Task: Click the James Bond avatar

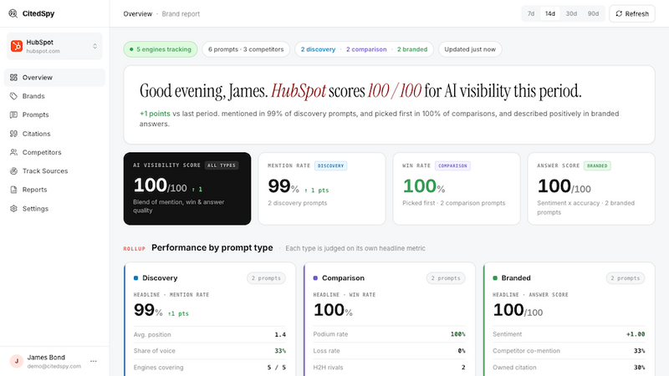Action: point(17,361)
